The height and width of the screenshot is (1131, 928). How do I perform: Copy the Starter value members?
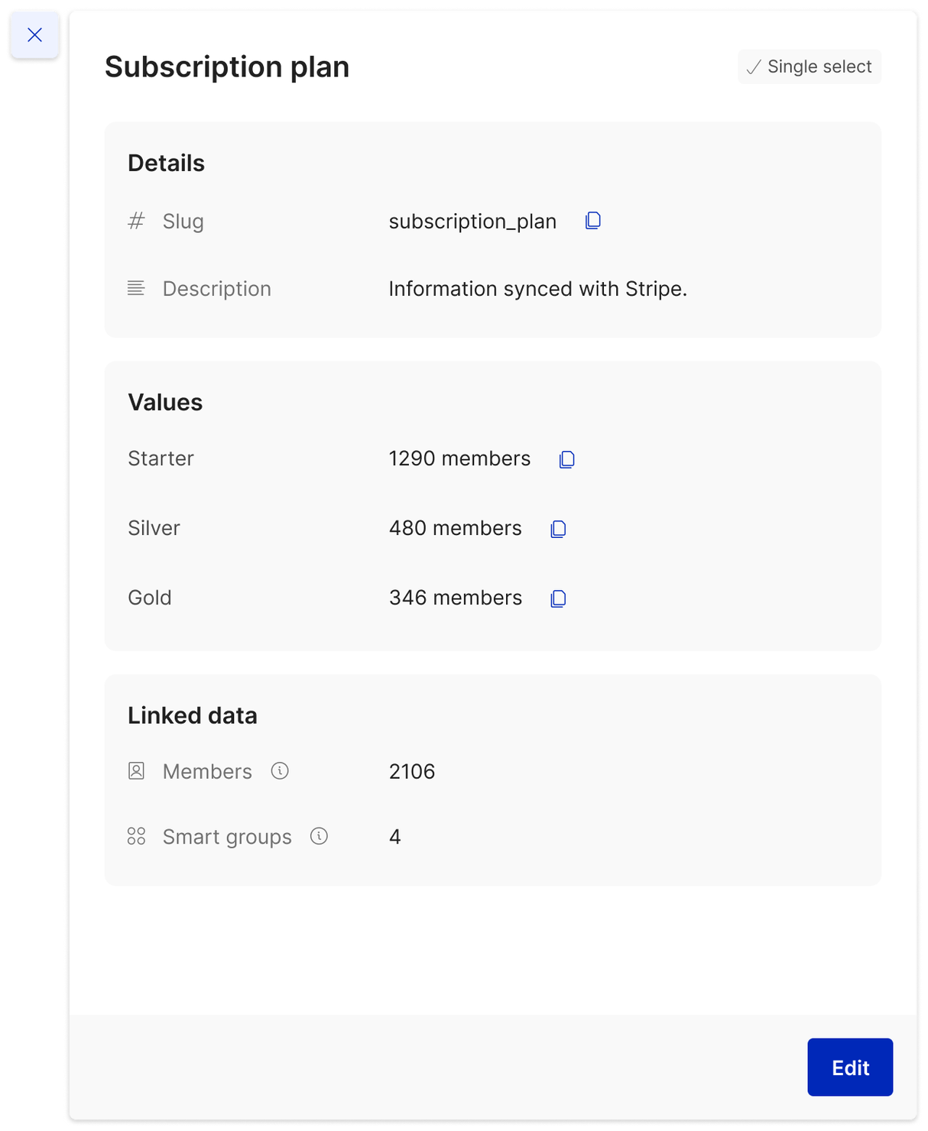click(x=567, y=459)
